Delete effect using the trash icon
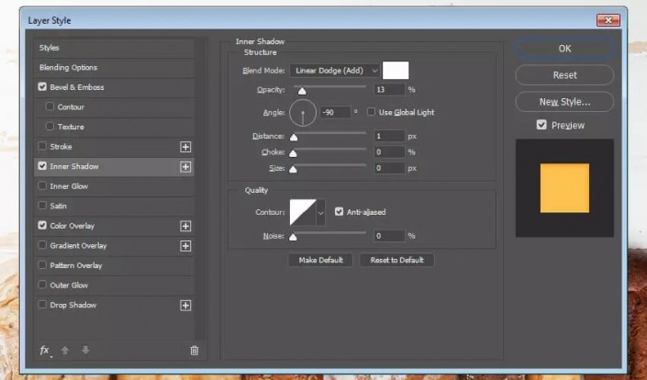Screen dimensions: 647x380 point(194,351)
